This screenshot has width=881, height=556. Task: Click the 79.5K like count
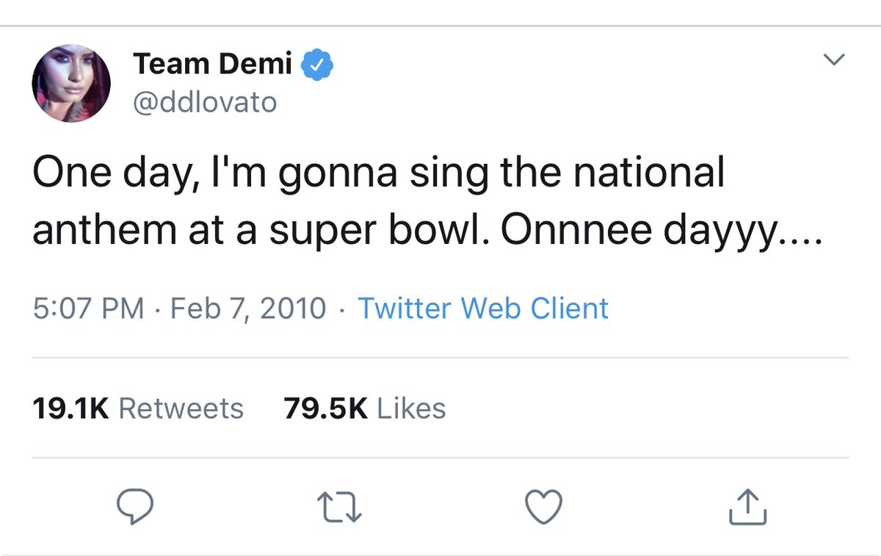click(x=325, y=408)
